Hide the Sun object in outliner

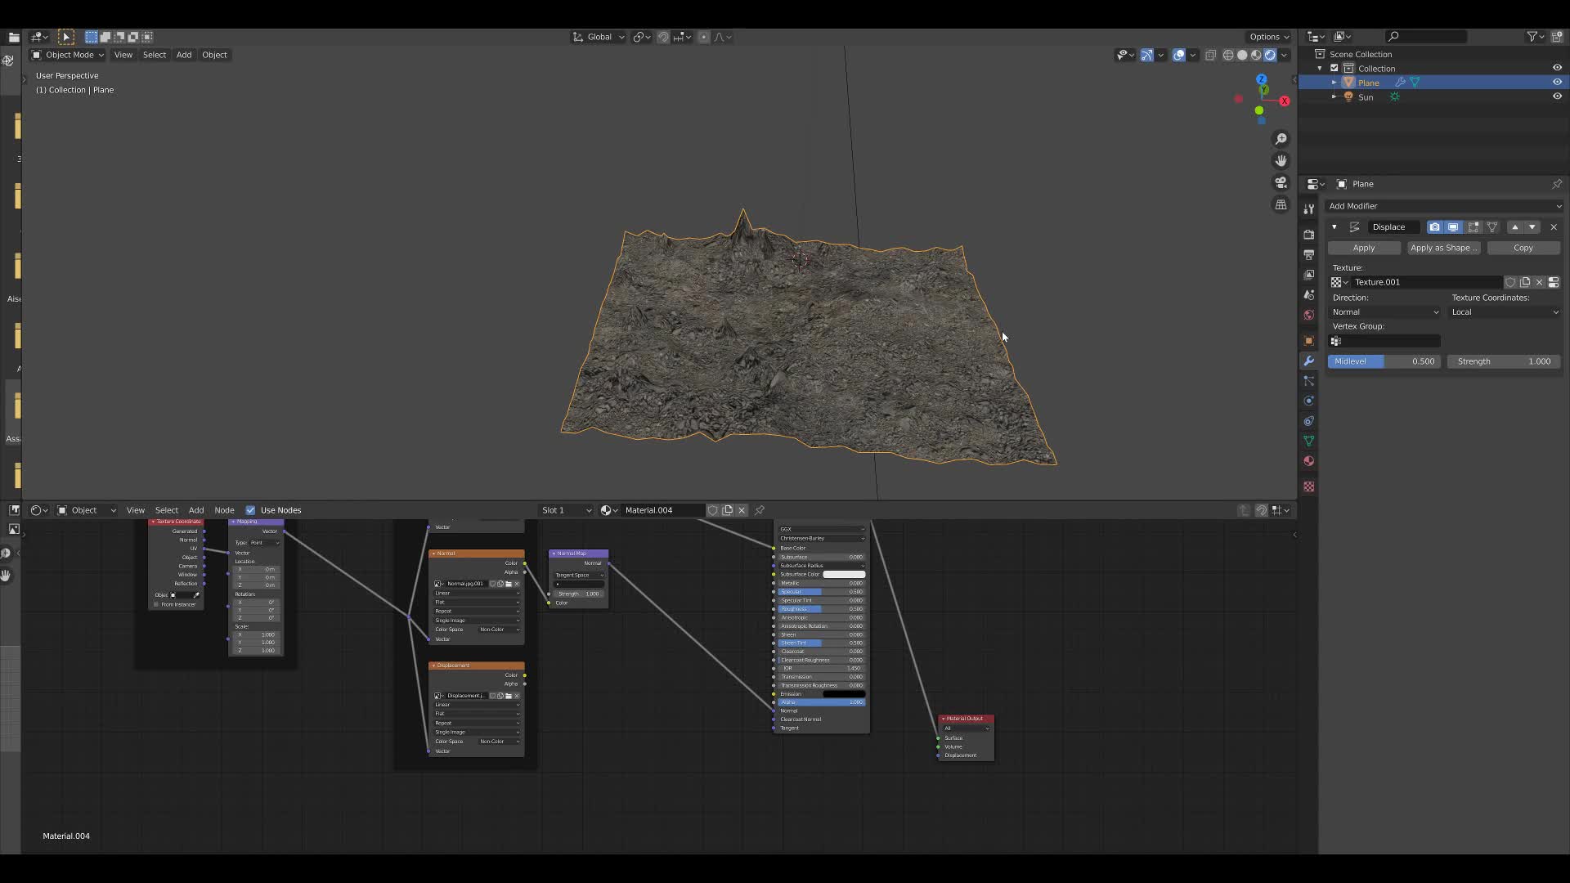[1557, 96]
